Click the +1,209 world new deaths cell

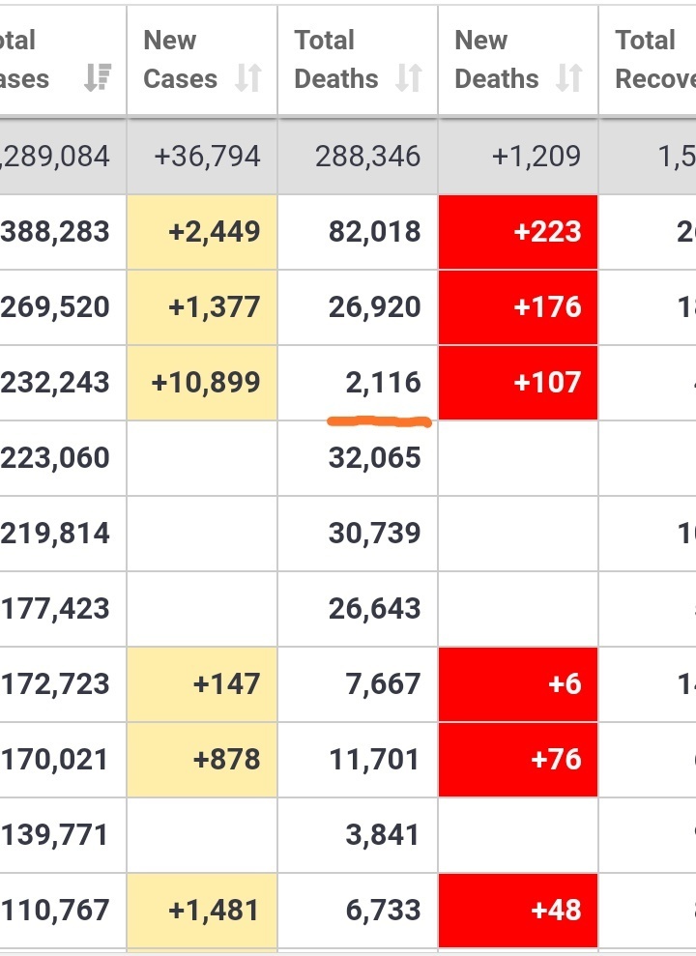tap(536, 156)
